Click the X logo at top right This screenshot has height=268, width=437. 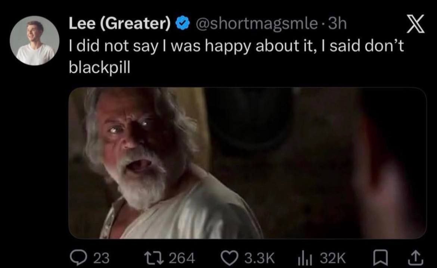[x=416, y=24]
